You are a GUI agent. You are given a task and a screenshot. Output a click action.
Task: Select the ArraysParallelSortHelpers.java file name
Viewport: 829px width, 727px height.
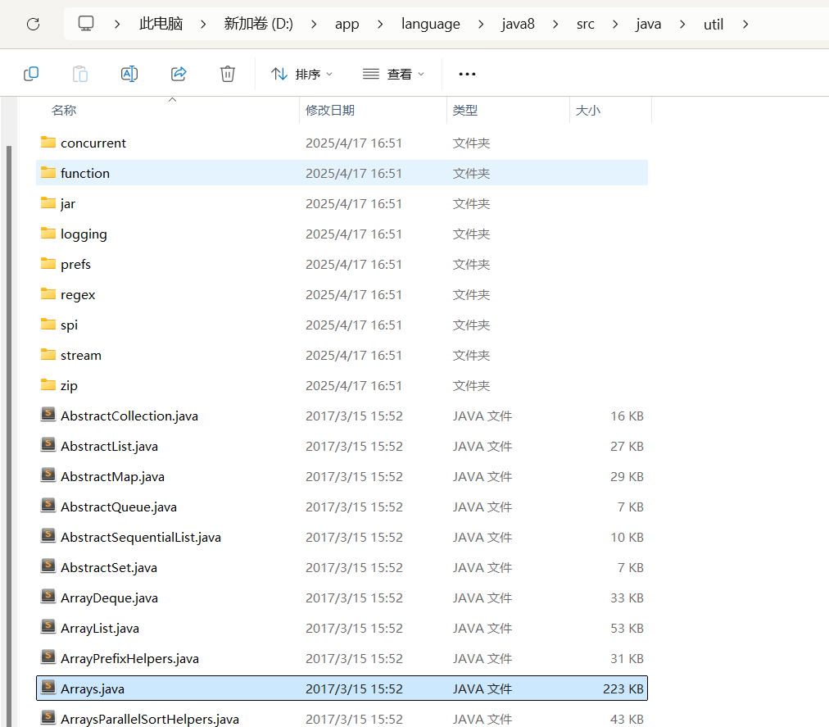coord(150,720)
